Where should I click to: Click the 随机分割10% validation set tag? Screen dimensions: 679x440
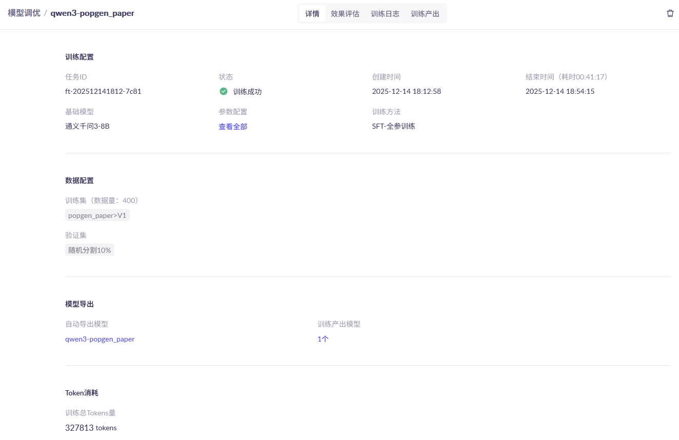(89, 250)
